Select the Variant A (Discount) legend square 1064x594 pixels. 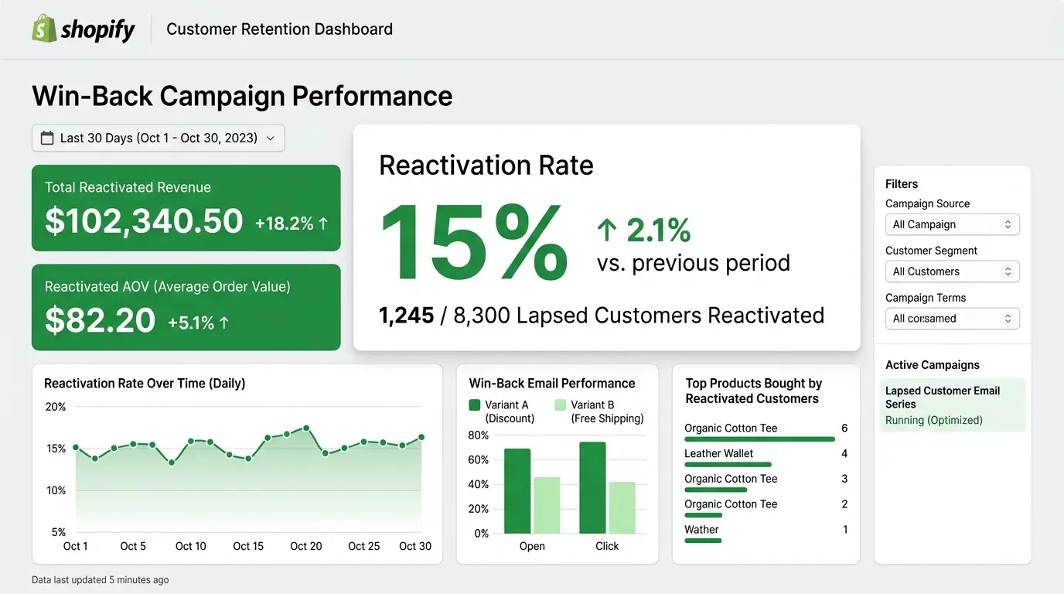[x=476, y=404]
